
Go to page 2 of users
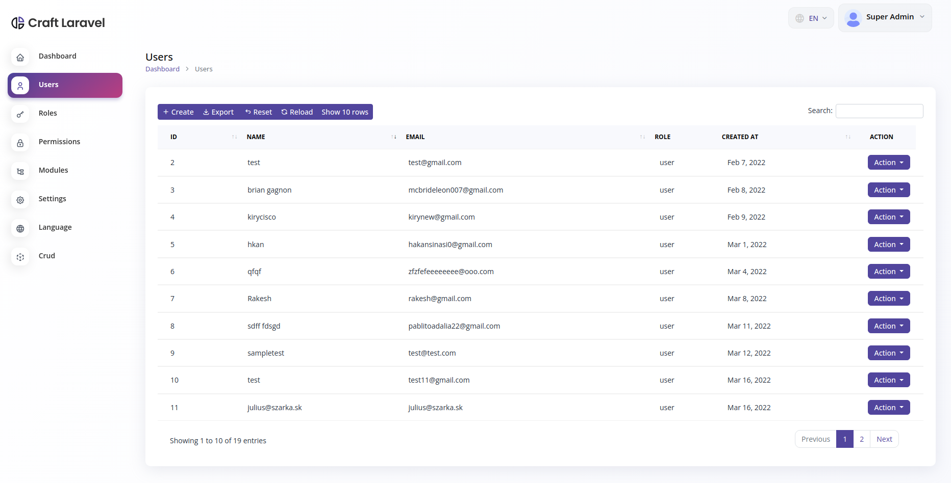pyautogui.click(x=861, y=439)
